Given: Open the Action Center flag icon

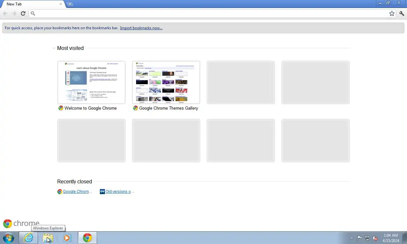Looking at the screenshot, I should 359,238.
